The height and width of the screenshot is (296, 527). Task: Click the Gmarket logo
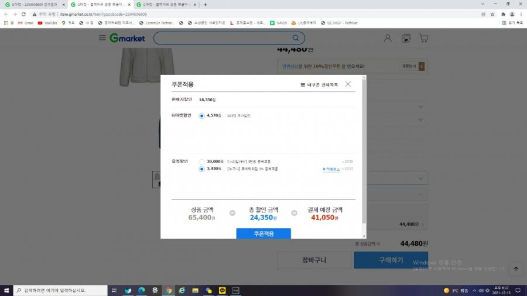point(127,38)
